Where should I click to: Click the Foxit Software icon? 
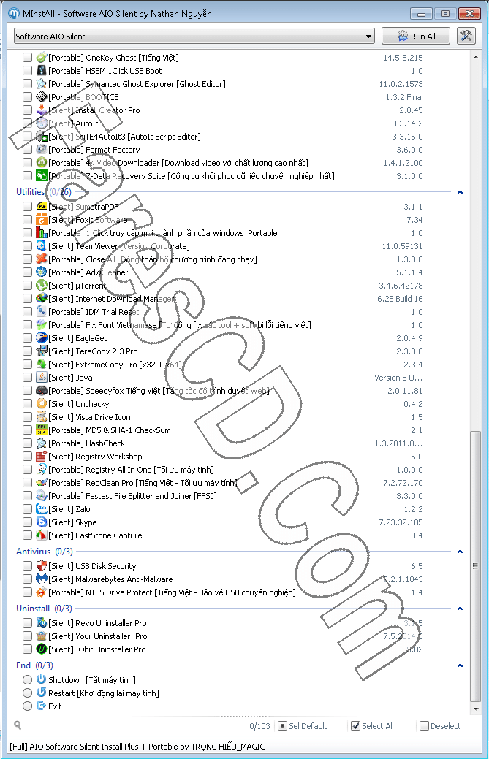[42, 220]
